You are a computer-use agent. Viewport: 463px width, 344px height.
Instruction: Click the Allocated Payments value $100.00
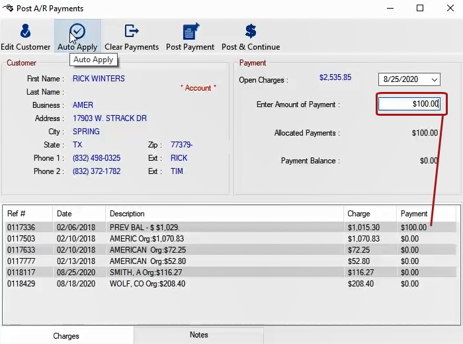(x=425, y=133)
